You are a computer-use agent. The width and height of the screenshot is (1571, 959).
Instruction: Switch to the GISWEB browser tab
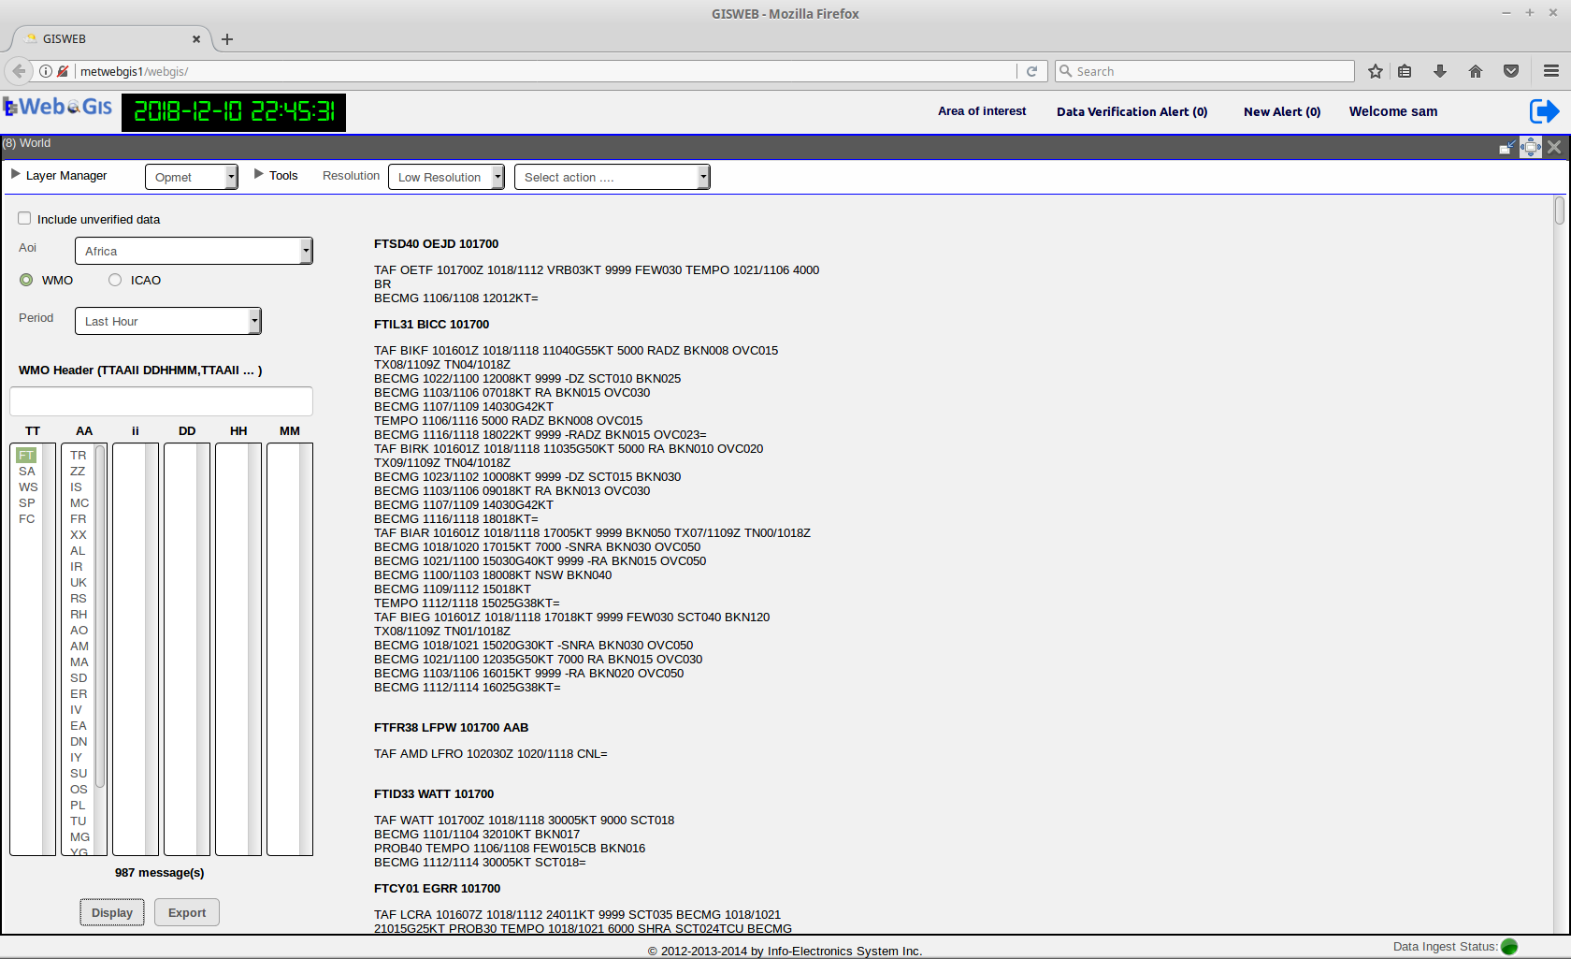[112, 39]
